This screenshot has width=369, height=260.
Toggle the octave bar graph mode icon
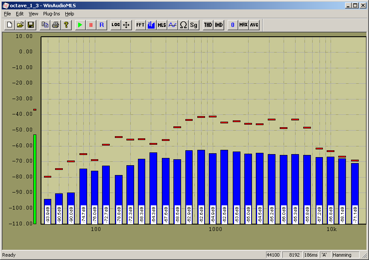[151, 25]
